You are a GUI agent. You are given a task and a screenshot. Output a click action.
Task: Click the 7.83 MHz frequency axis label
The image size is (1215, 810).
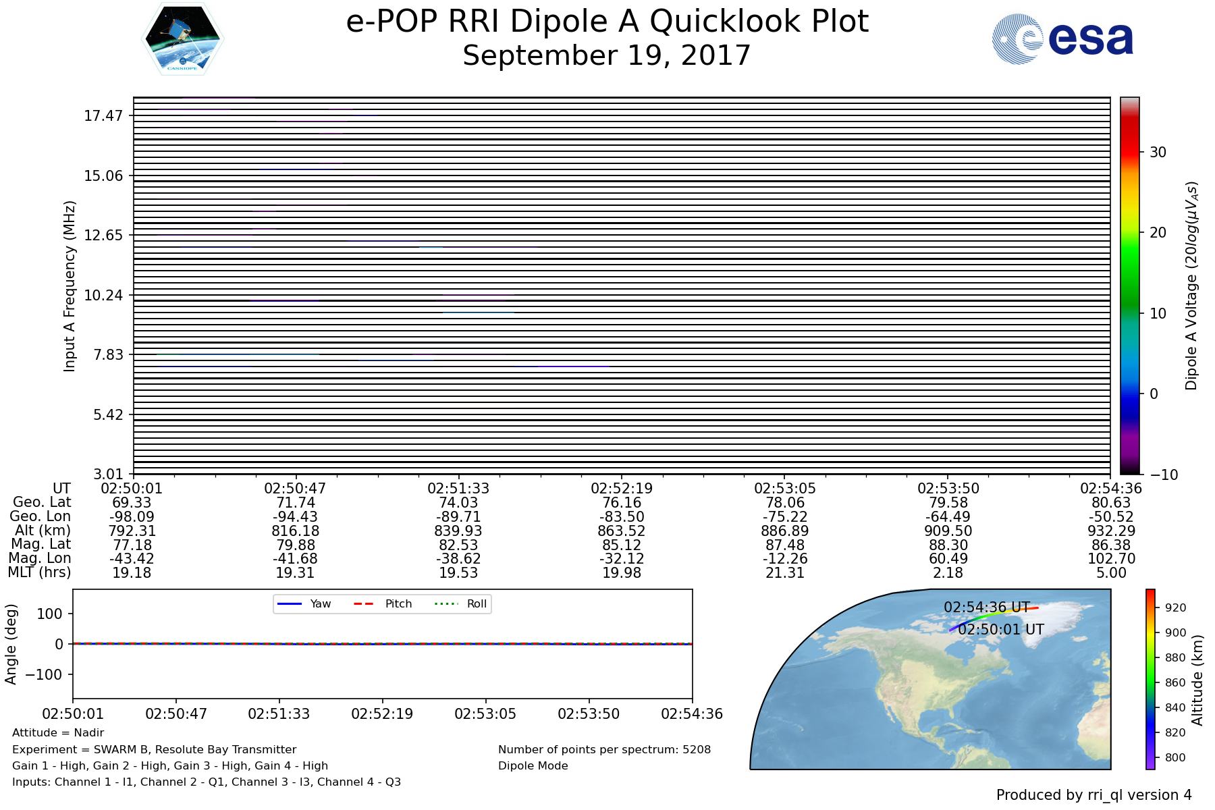[108, 355]
